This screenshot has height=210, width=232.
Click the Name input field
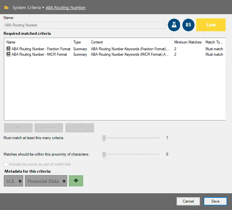point(85,25)
